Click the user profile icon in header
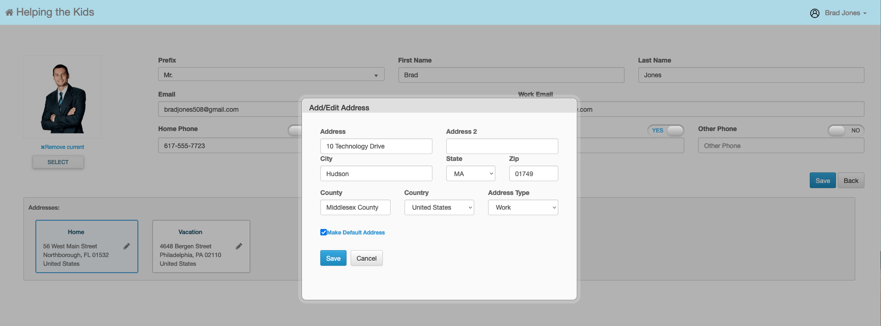Viewport: 881px width, 326px height. click(x=814, y=13)
